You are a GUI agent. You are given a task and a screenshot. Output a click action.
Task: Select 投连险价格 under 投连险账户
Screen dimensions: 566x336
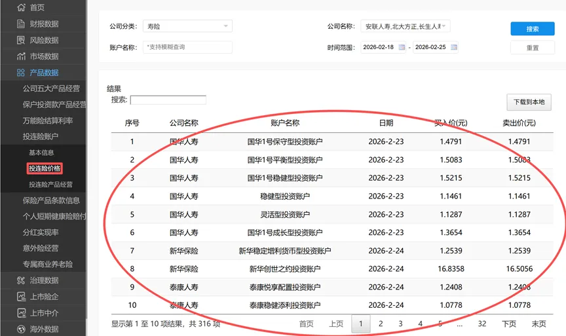(x=45, y=168)
